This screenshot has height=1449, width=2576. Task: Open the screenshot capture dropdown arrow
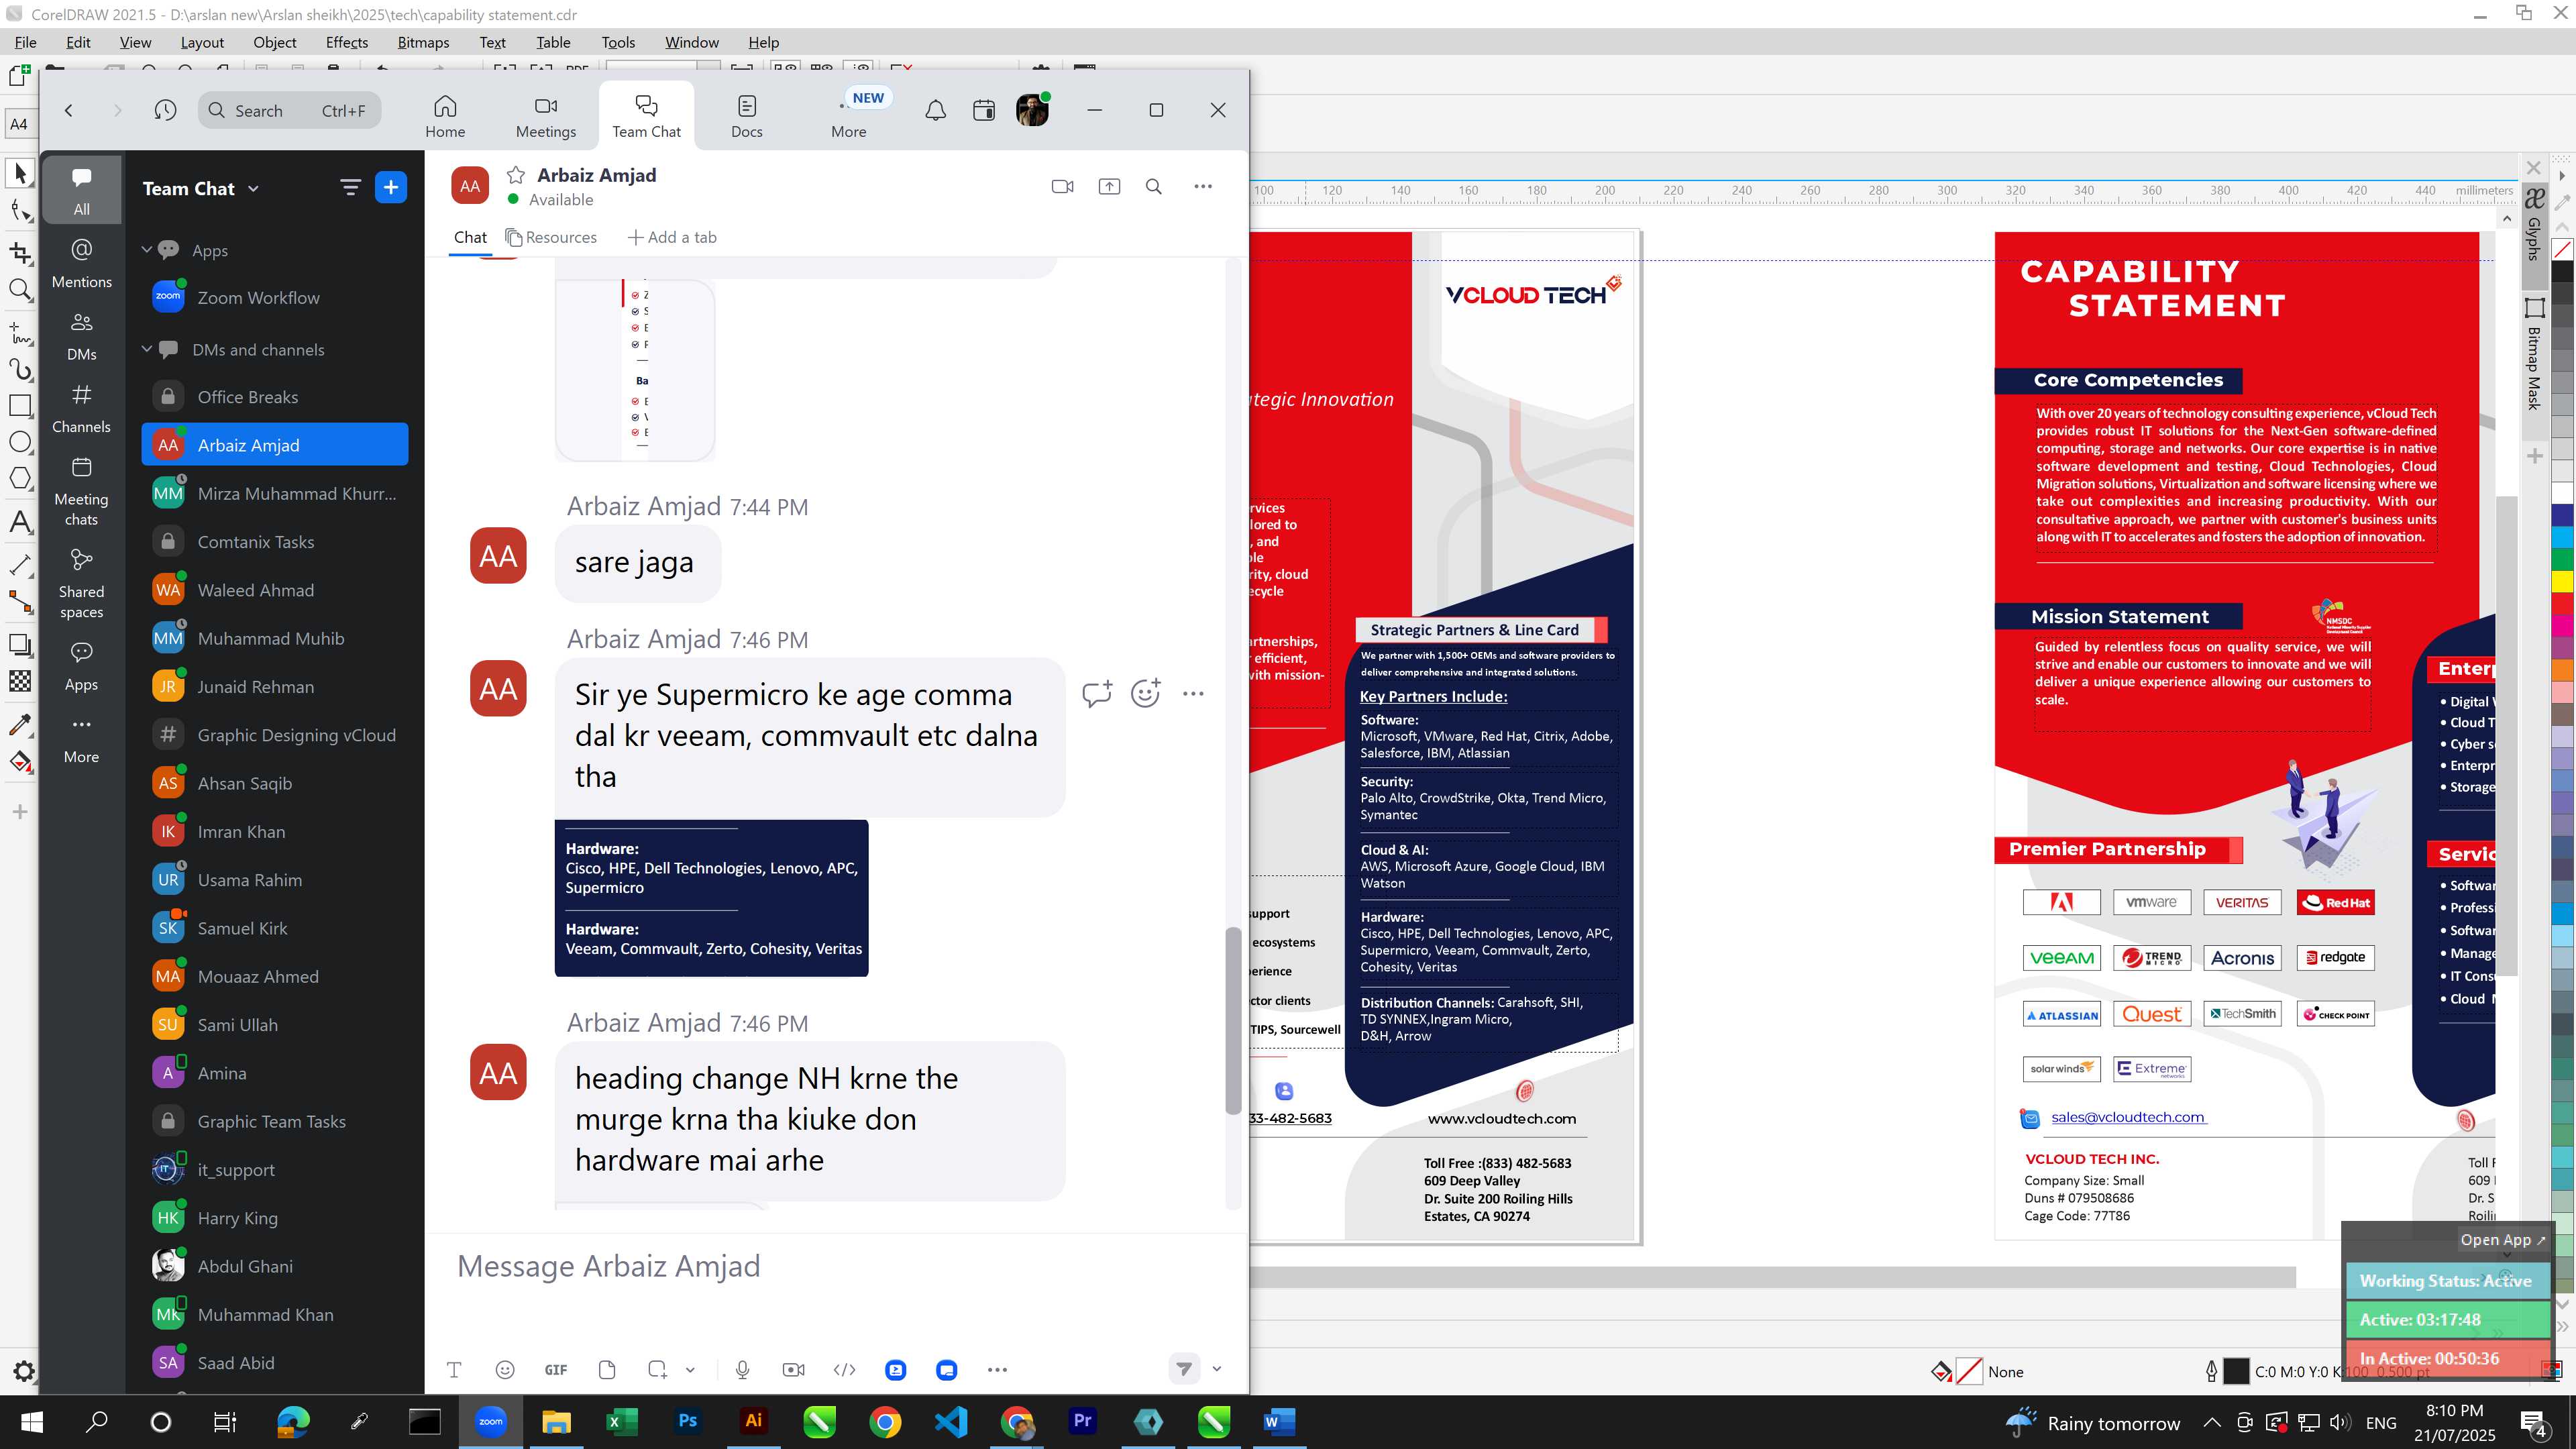[690, 1370]
